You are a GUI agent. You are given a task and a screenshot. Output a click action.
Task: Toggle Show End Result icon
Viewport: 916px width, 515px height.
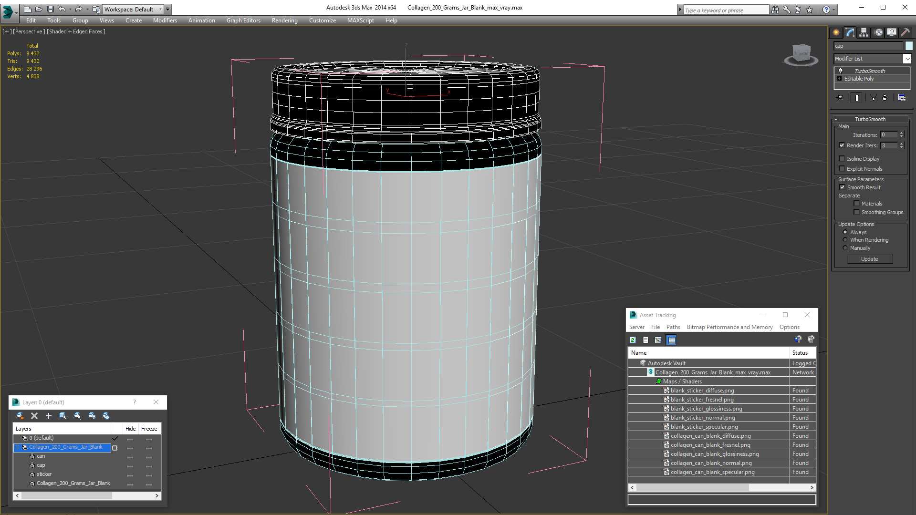(x=857, y=98)
